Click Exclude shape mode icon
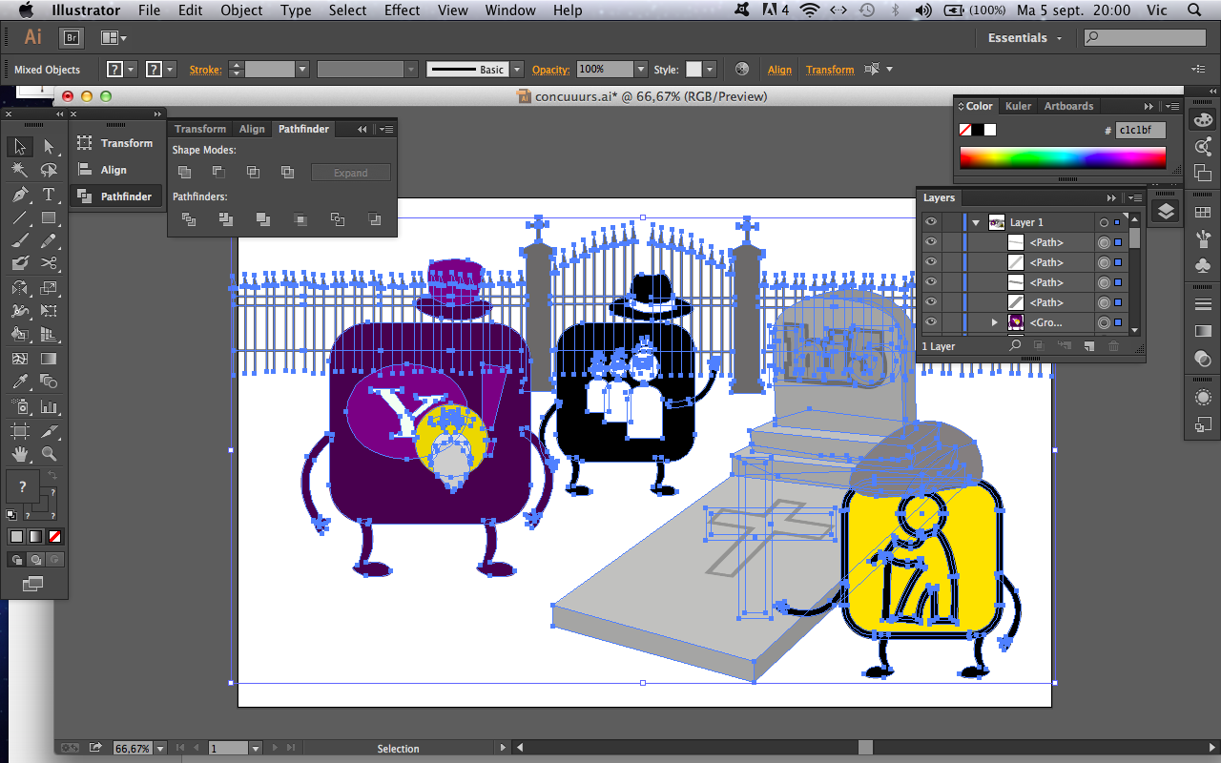Image resolution: width=1221 pixels, height=763 pixels. pos(287,173)
